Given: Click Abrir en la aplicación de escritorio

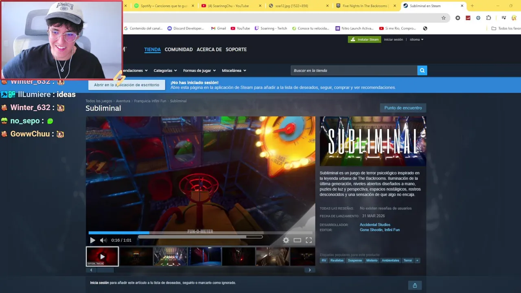Looking at the screenshot, I should tap(127, 85).
